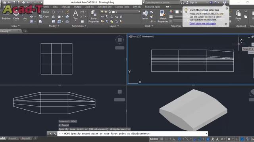The height and width of the screenshot is (142, 254).
Task: Toggle Polar tracking in status bar
Action: (179, 139)
